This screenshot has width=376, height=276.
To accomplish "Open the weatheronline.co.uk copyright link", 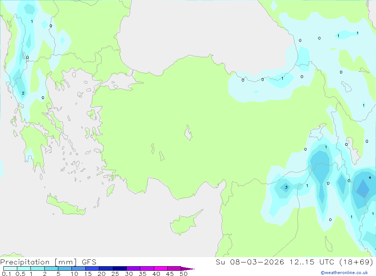I will point(344,273).
